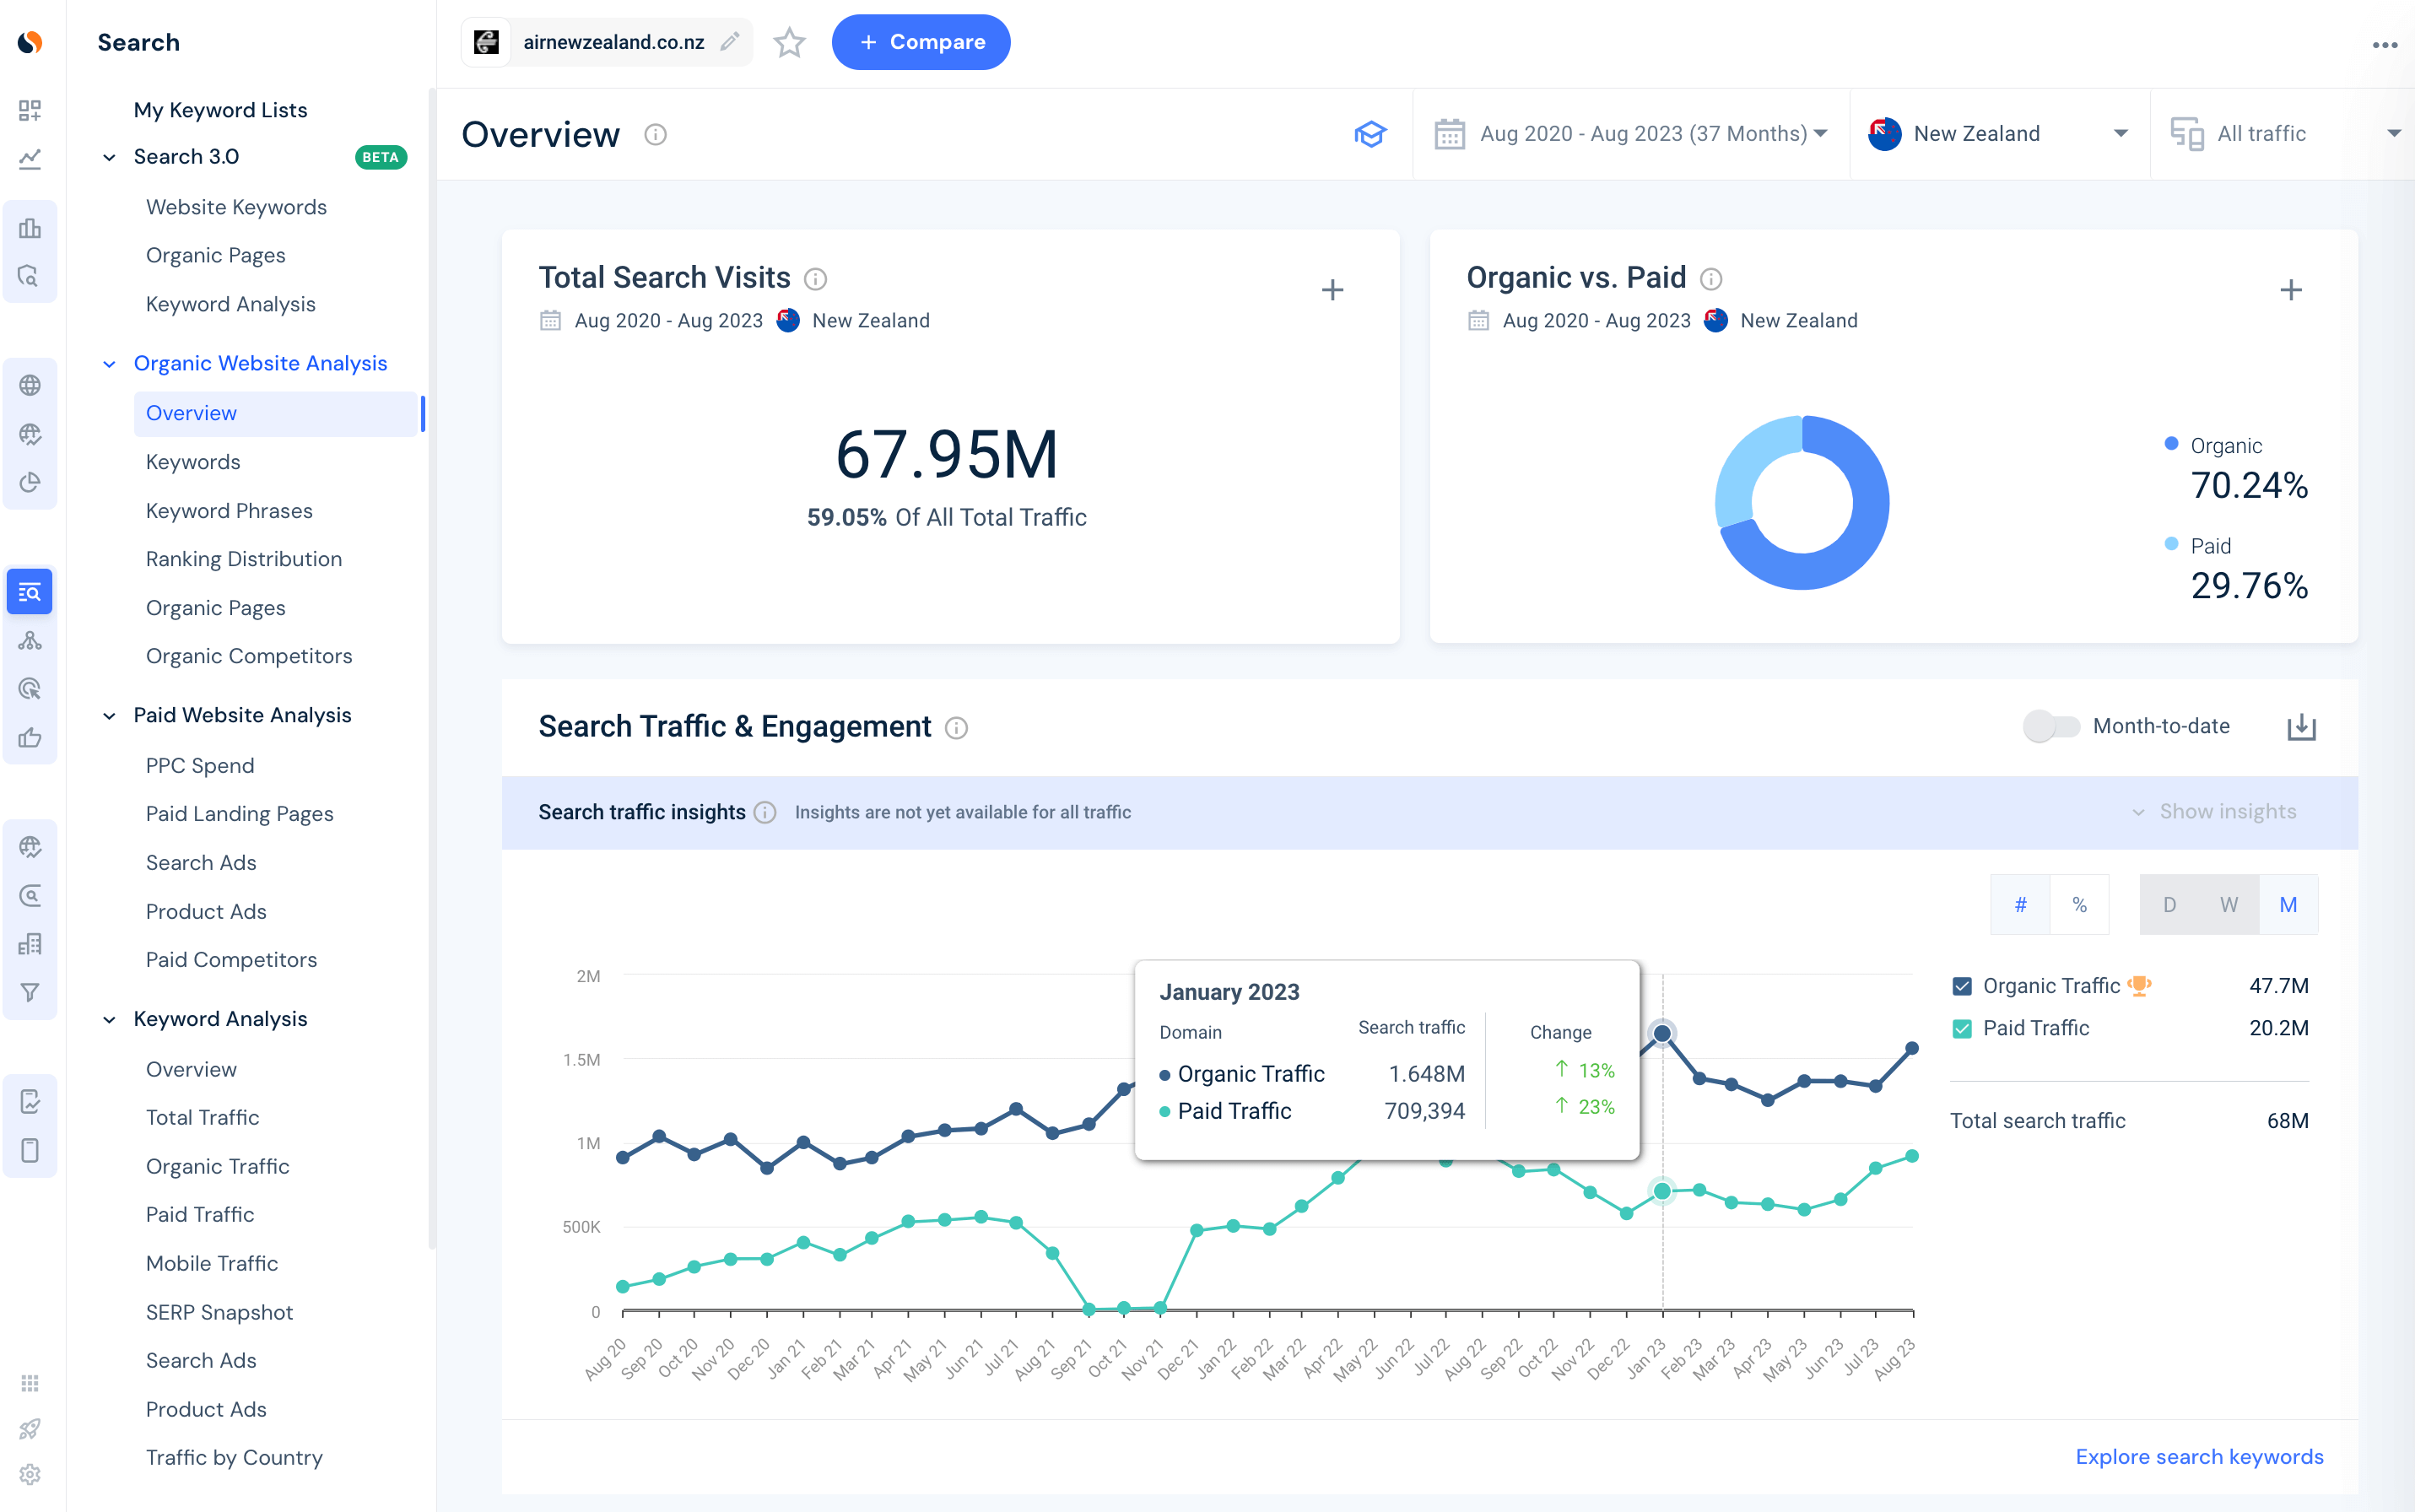Click the info icon next to the Overview title
The width and height of the screenshot is (2415, 1512).
click(655, 134)
